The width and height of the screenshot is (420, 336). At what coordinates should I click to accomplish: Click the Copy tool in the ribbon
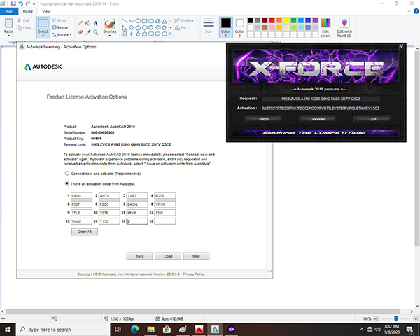point(24,27)
